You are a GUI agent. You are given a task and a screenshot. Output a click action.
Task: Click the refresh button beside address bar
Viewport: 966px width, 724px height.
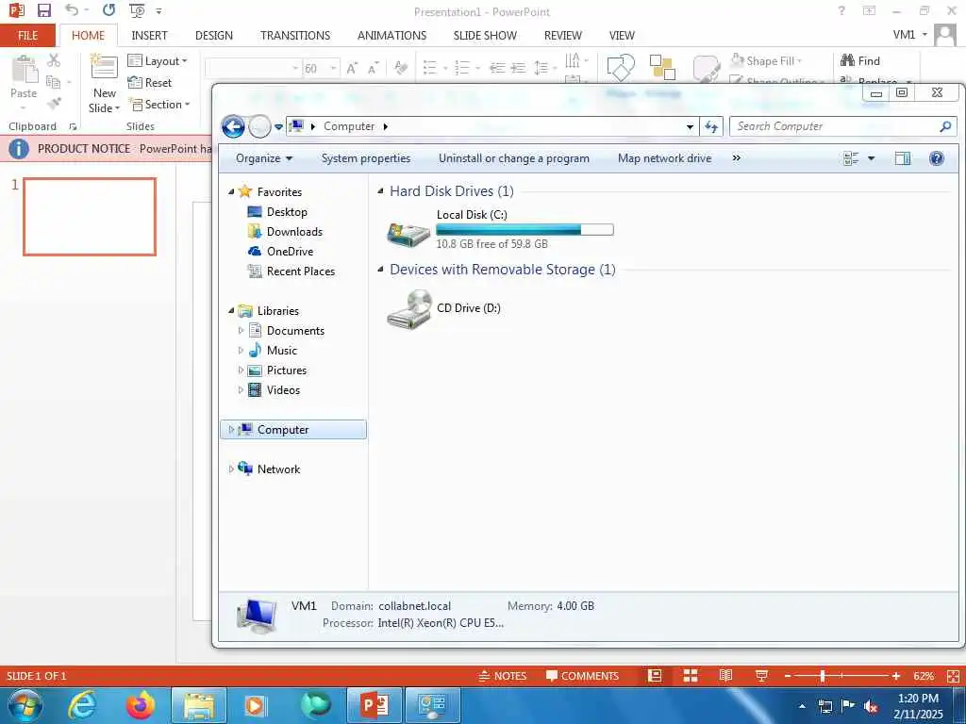point(711,127)
